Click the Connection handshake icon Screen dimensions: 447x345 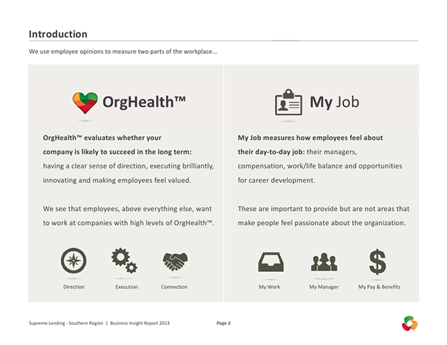(175, 261)
